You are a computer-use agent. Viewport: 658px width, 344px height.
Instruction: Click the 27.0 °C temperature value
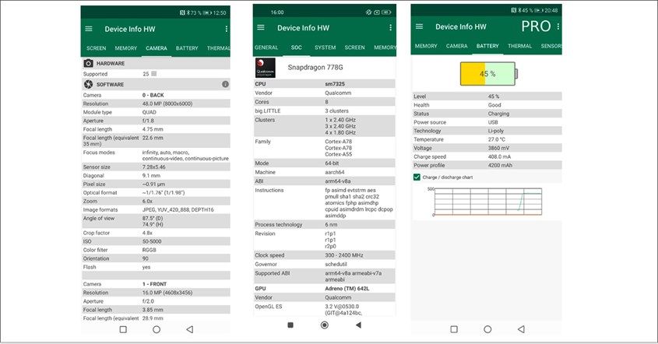497,139
